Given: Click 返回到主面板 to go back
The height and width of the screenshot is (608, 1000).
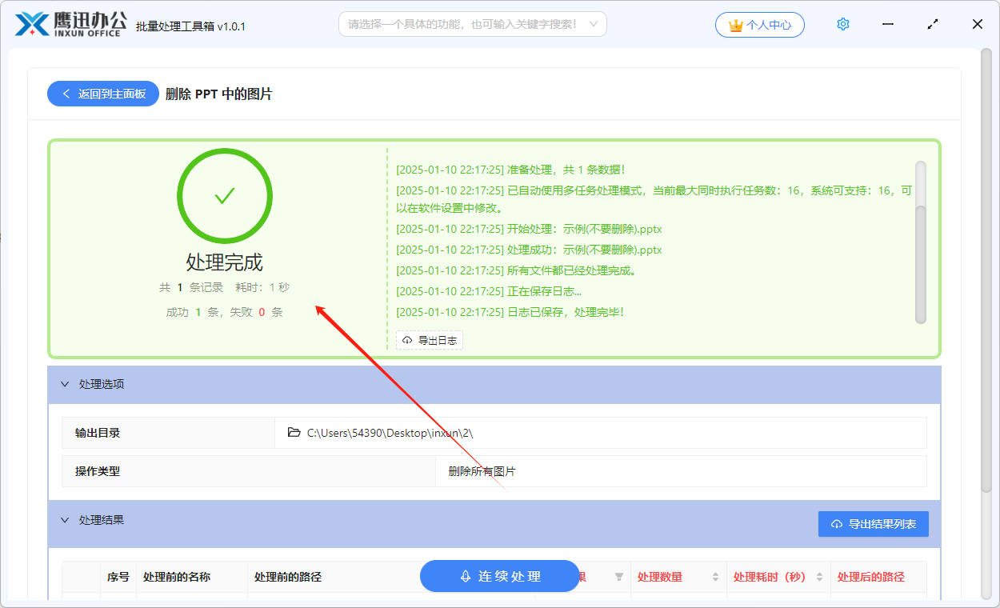Looking at the screenshot, I should 102,94.
